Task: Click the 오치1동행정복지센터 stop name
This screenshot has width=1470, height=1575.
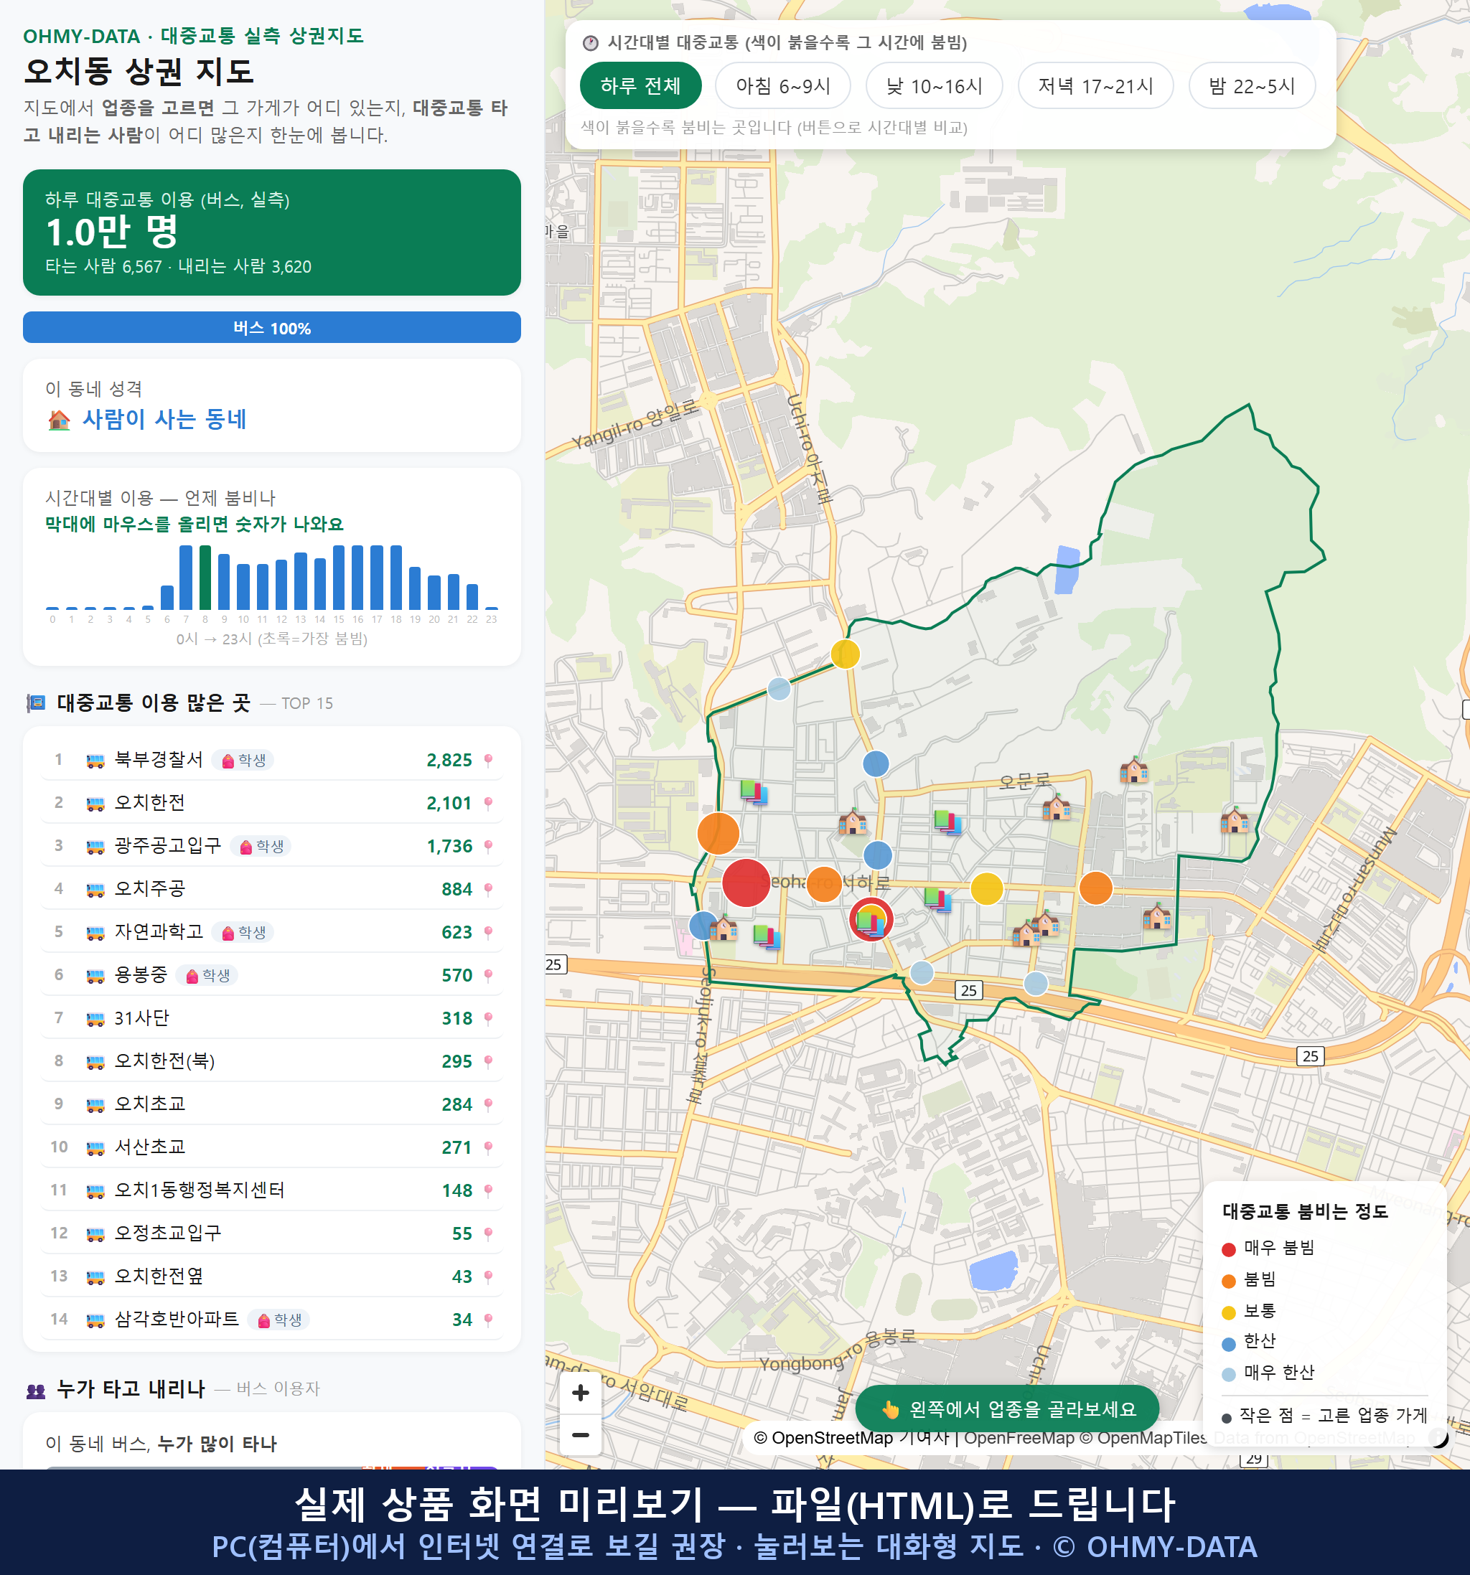Action: tap(200, 1190)
